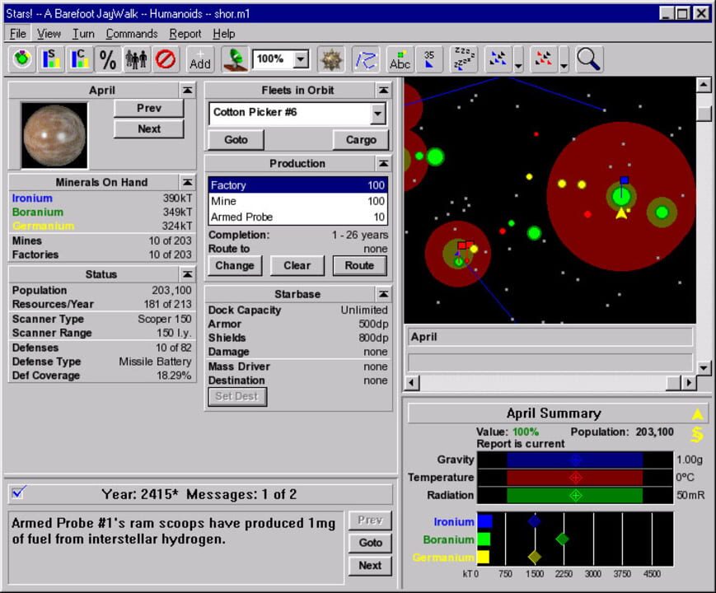Screen dimensions: 716x593
Task: Open the Fleets in Orbit dropdown
Action: [x=377, y=114]
